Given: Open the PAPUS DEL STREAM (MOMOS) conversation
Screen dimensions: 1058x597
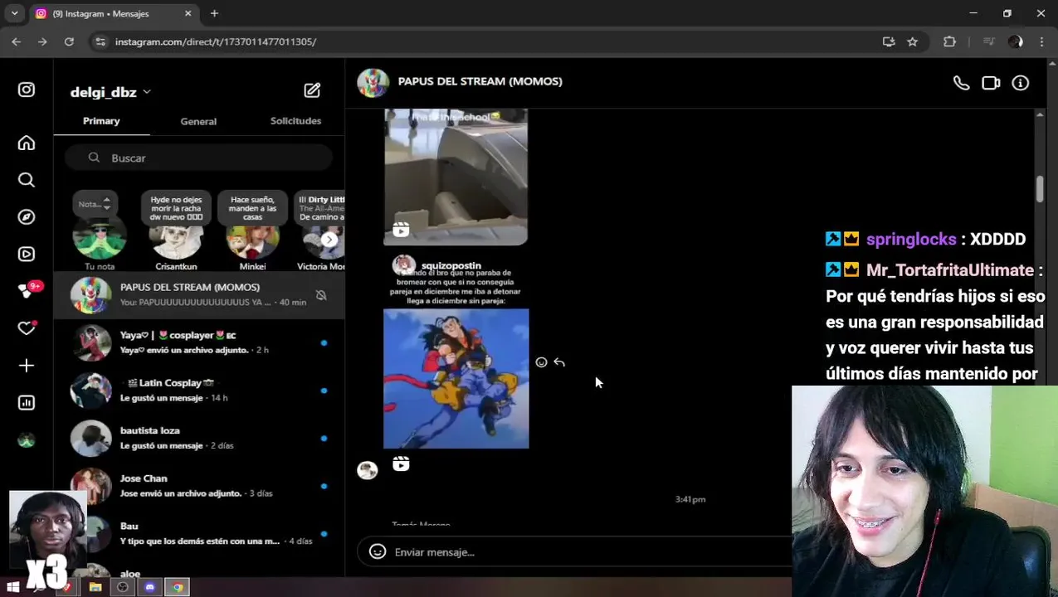Looking at the screenshot, I should [199, 295].
